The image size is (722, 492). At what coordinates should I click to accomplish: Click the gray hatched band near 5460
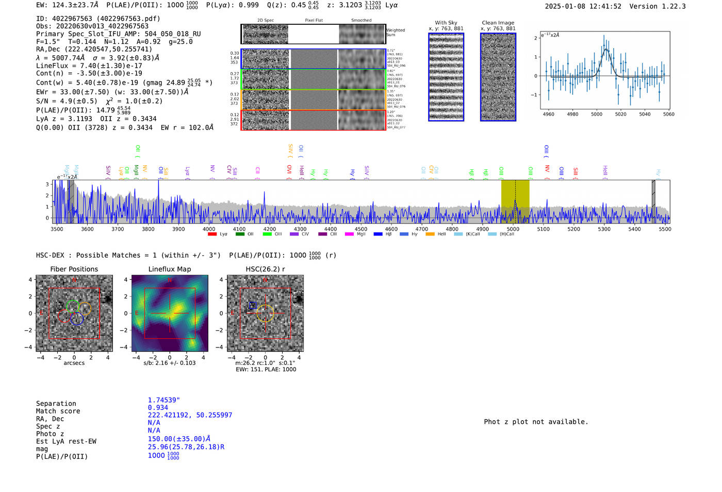click(x=653, y=201)
